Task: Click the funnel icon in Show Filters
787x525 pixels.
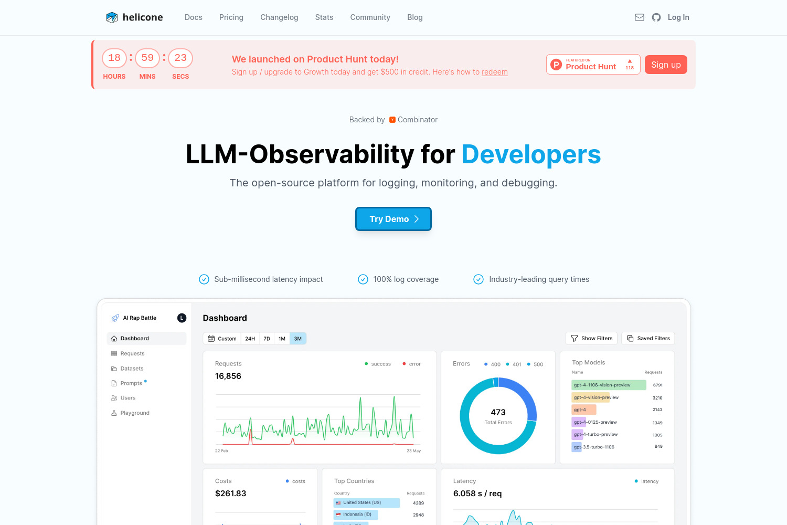Action: tap(575, 339)
